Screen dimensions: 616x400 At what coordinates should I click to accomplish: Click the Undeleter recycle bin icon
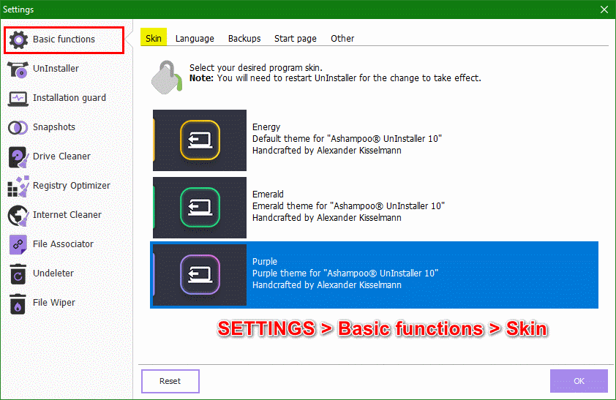click(18, 274)
